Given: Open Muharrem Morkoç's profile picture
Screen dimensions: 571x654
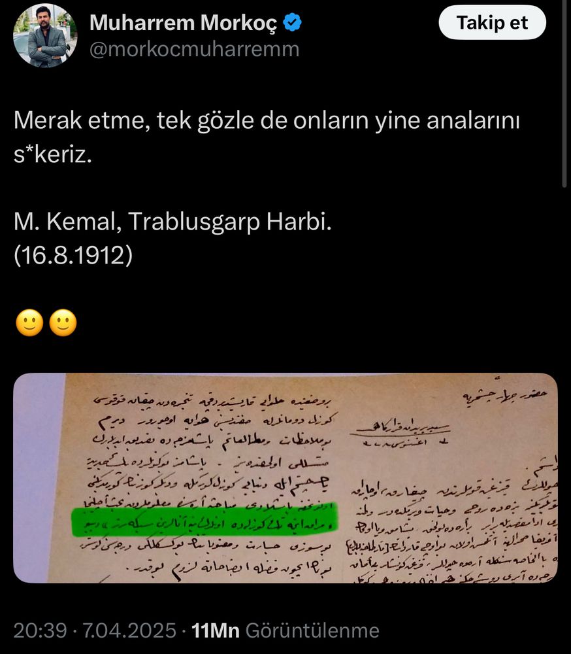Looking at the screenshot, I should (x=45, y=36).
